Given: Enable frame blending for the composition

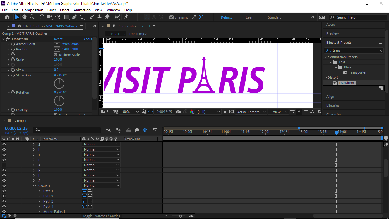Looking at the screenshot, I should 136,130.
